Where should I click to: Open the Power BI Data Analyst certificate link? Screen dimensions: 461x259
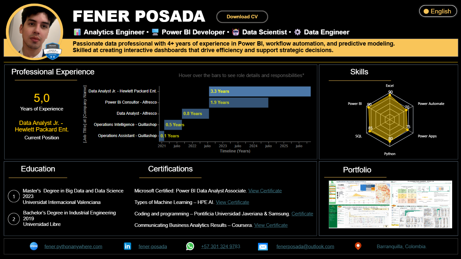pos(265,190)
